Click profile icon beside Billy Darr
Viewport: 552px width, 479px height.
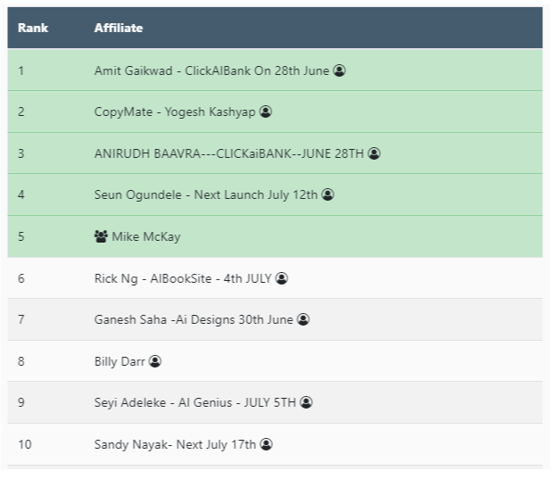pos(155,361)
